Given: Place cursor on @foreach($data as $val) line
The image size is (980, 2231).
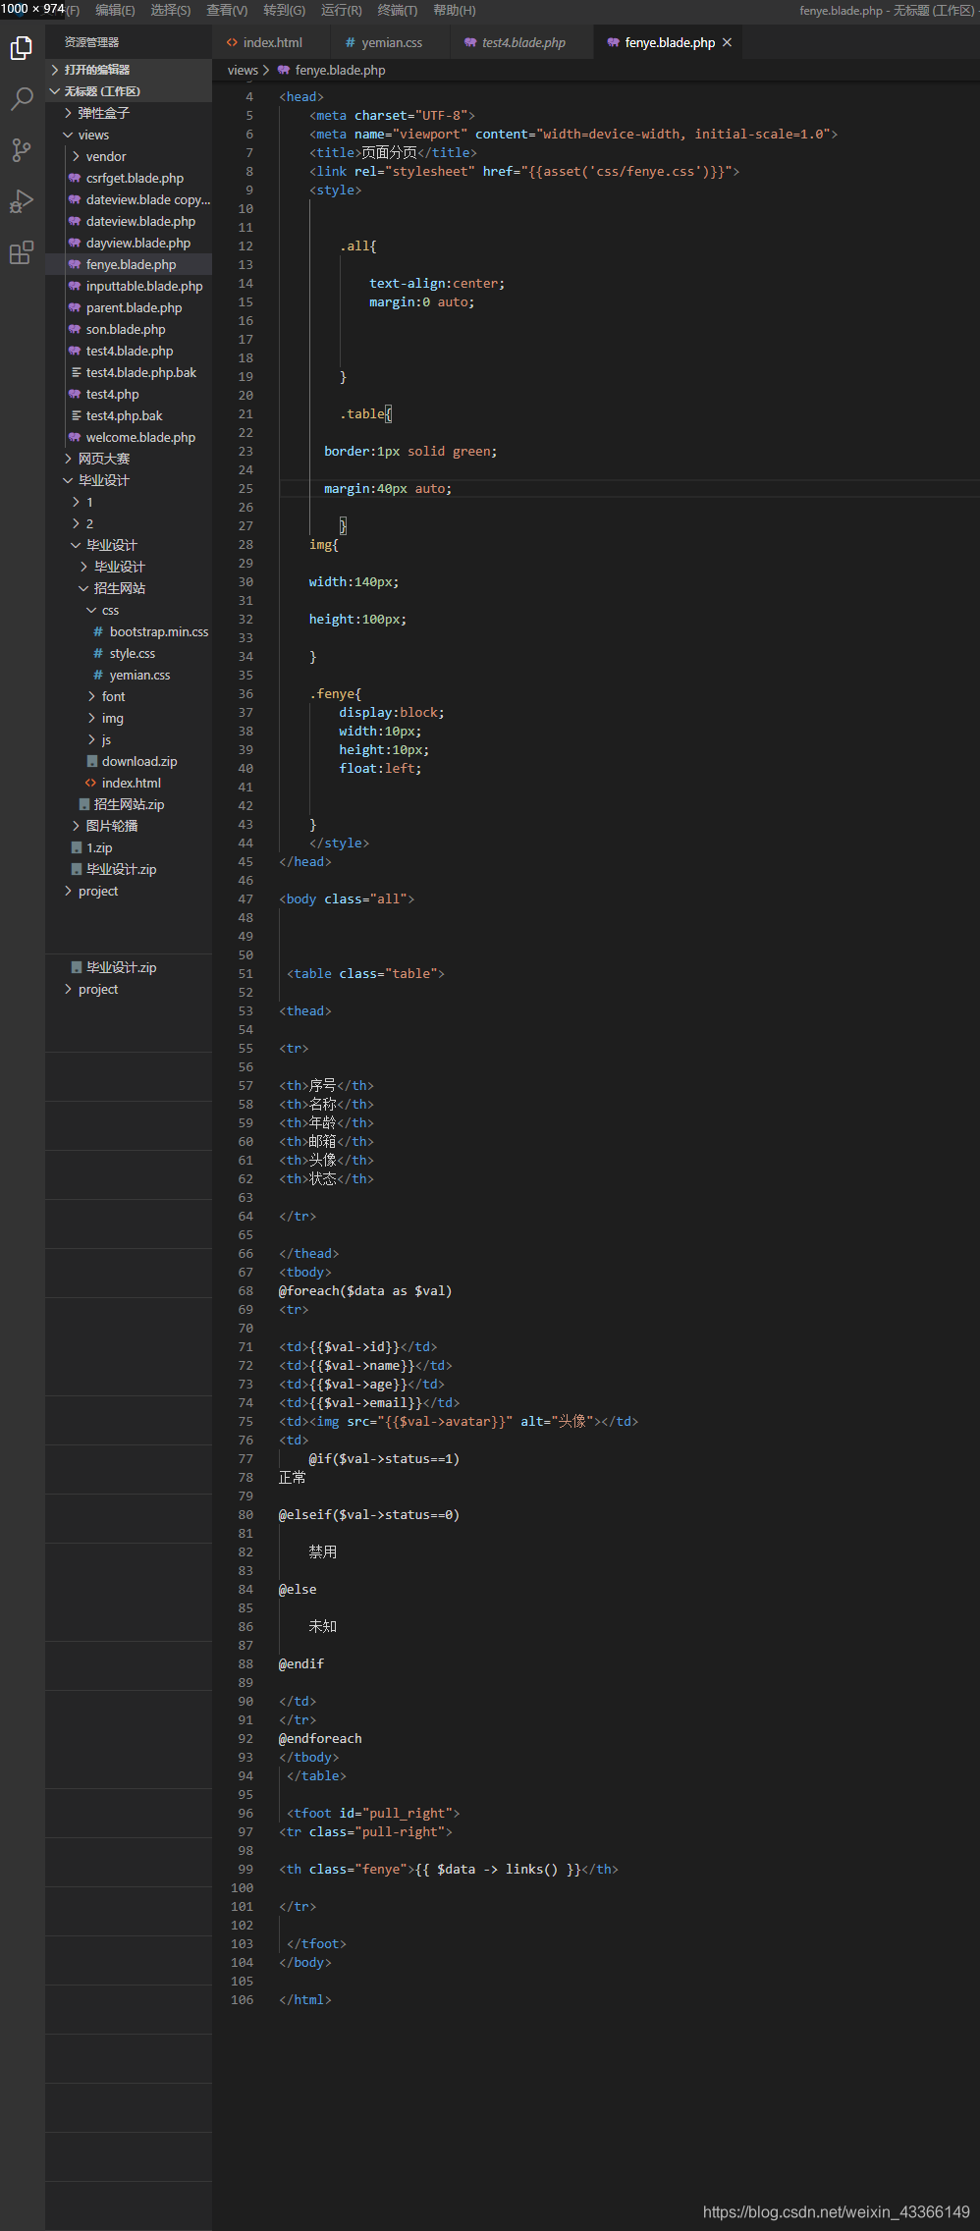Looking at the screenshot, I should 365,1290.
